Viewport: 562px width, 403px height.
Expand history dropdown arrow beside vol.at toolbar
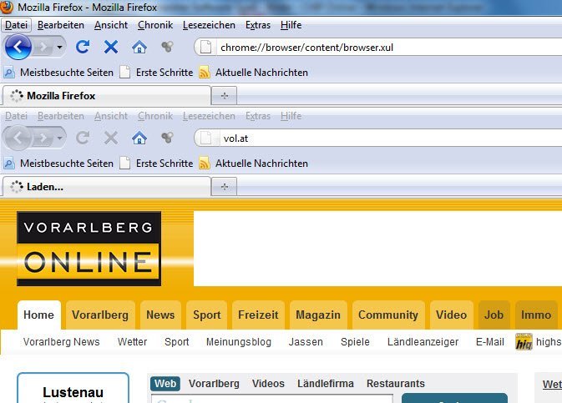pos(58,138)
